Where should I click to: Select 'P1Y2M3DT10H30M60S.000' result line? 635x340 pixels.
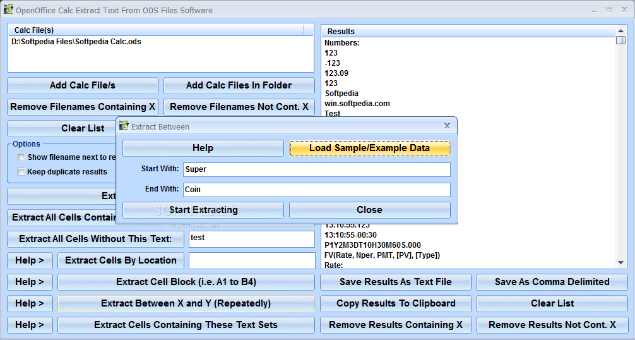tap(372, 245)
